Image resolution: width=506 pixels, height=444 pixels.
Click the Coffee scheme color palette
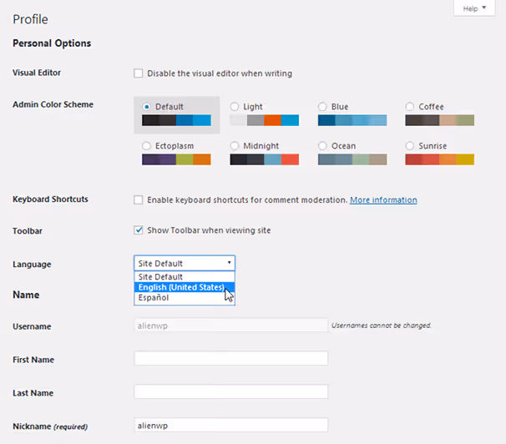(x=440, y=120)
